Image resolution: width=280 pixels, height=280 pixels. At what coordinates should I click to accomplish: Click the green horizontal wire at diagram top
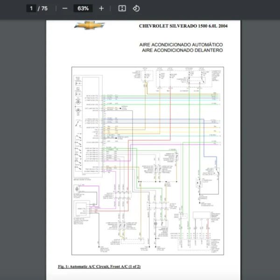159,96
